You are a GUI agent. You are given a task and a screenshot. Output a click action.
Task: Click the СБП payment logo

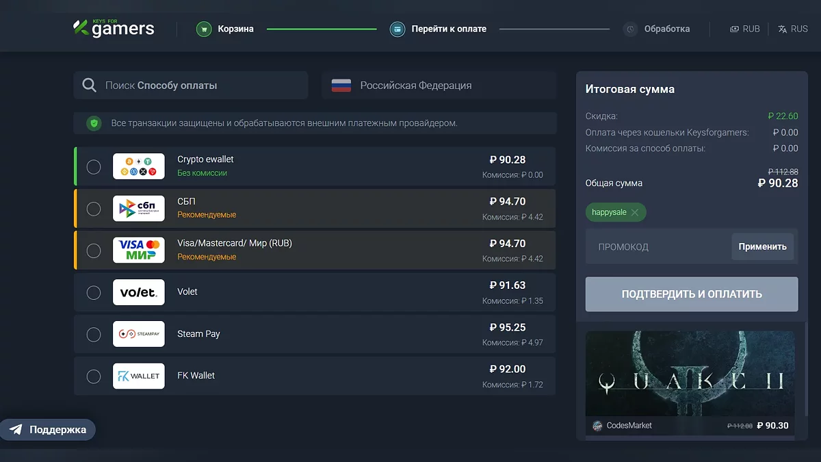[x=139, y=208]
